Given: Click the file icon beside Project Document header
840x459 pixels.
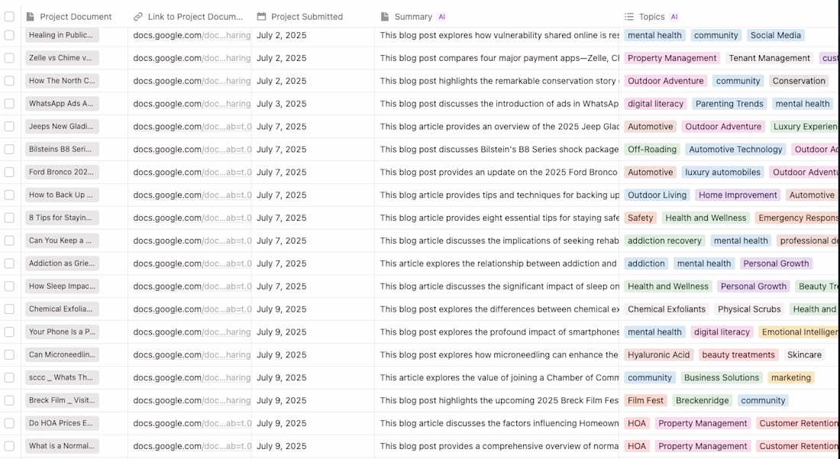Looking at the screenshot, I should [30, 17].
